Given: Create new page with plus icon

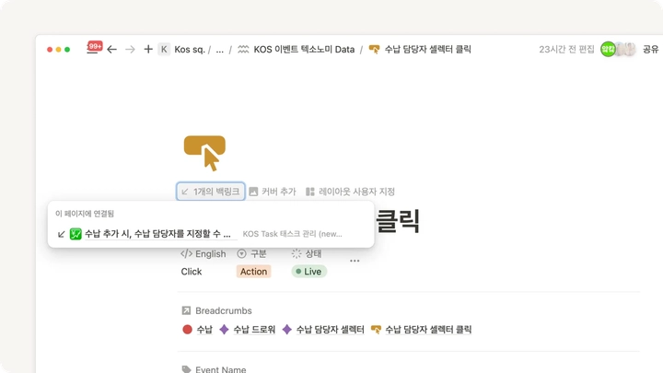Looking at the screenshot, I should [x=148, y=49].
